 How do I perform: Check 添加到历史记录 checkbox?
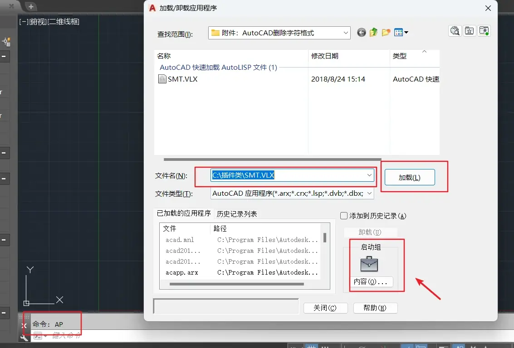(x=344, y=216)
